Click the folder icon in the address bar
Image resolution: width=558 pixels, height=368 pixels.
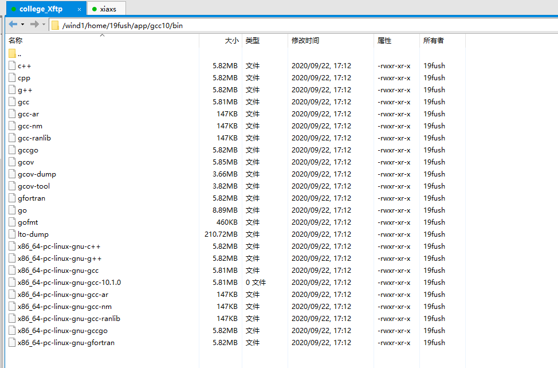[x=55, y=25]
